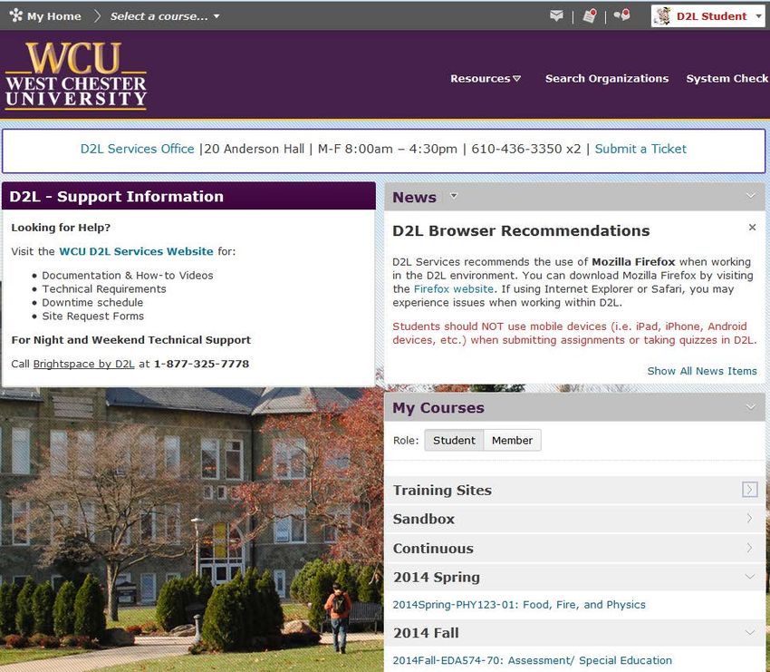Click the Downtime schedule bullet
This screenshot has width=770, height=672.
(92, 302)
